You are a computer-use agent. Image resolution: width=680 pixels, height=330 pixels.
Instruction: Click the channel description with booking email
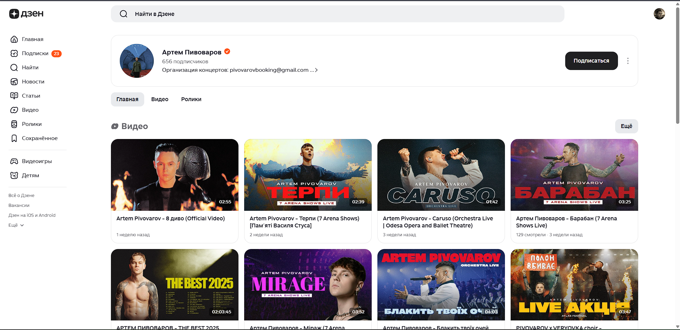click(238, 70)
